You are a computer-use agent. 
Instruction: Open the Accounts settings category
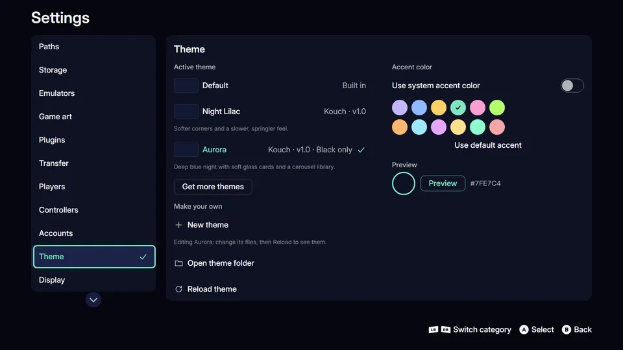tap(93, 233)
